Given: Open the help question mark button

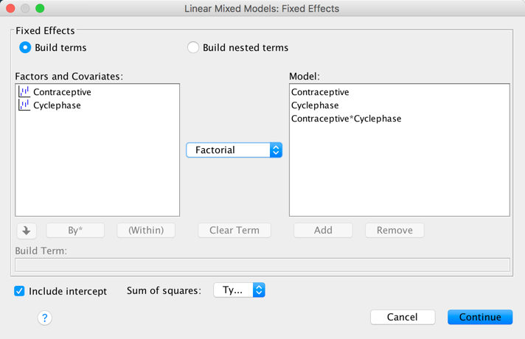Looking at the screenshot, I should tap(45, 318).
